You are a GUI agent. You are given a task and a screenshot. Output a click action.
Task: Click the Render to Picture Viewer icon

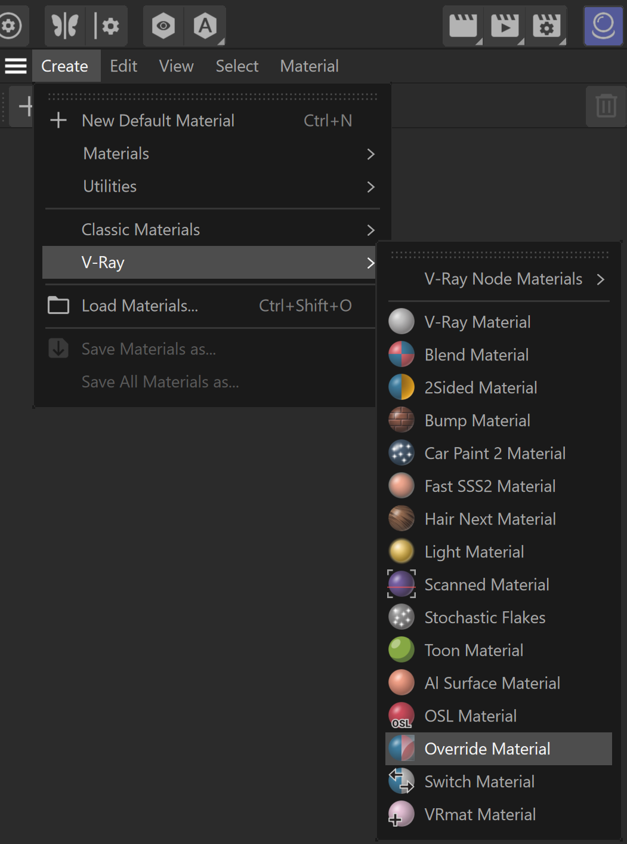(505, 26)
